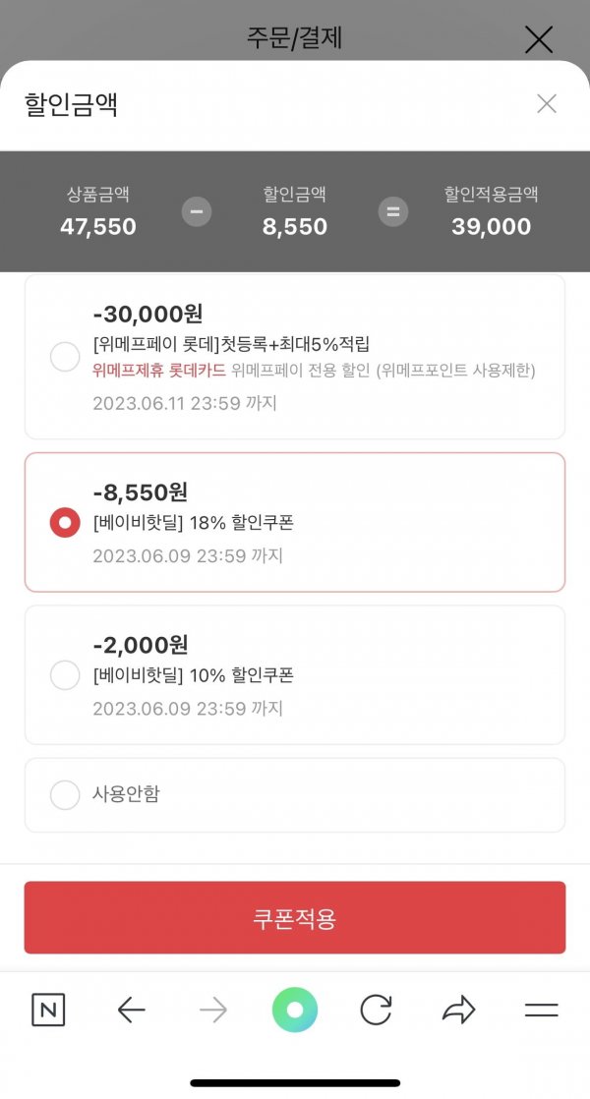Open the green circle search button

pos(295,1010)
